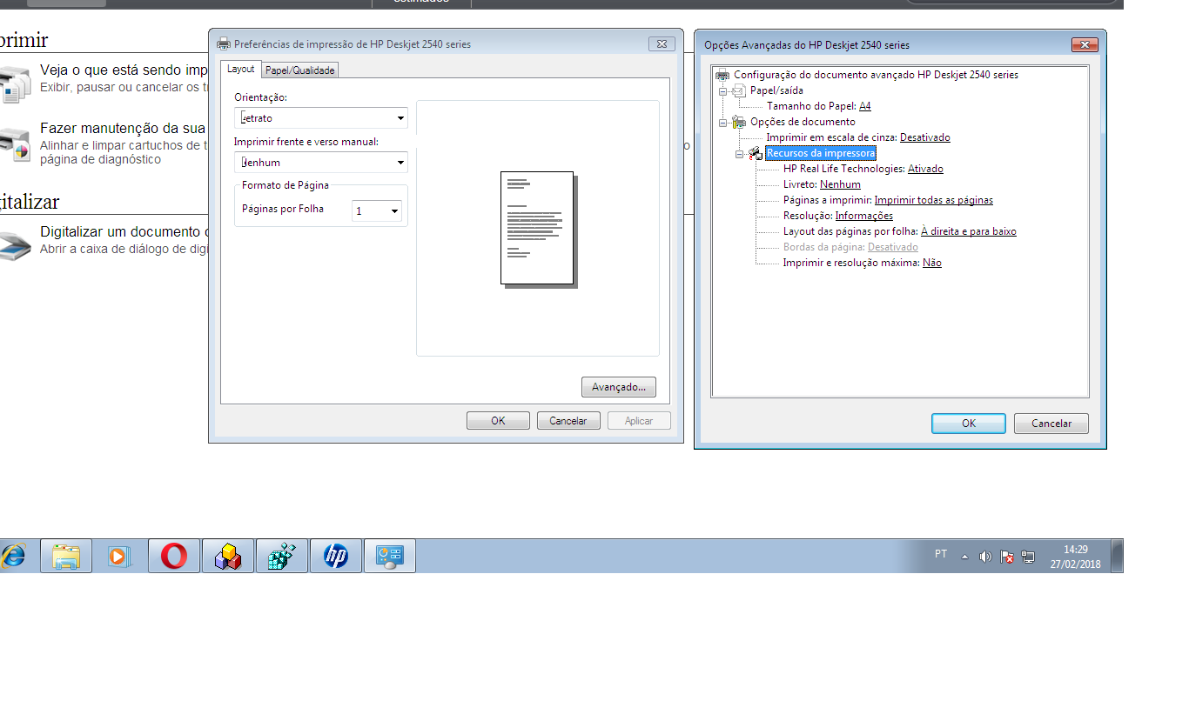
Task: Click the page preview thumbnail
Action: (539, 229)
